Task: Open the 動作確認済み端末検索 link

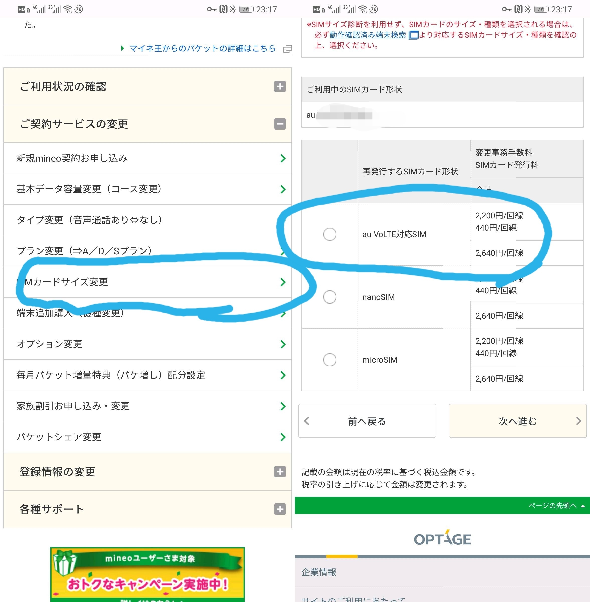Action: click(x=367, y=35)
